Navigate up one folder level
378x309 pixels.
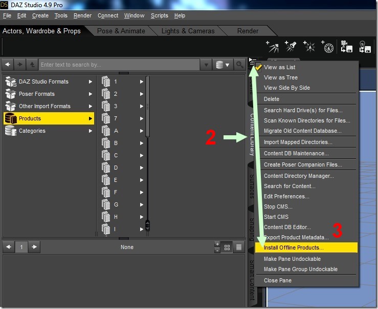click(x=32, y=65)
